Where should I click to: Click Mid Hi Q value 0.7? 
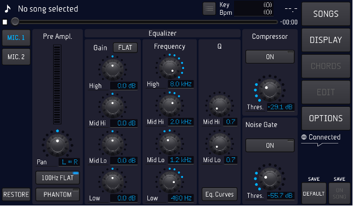tap(230, 122)
